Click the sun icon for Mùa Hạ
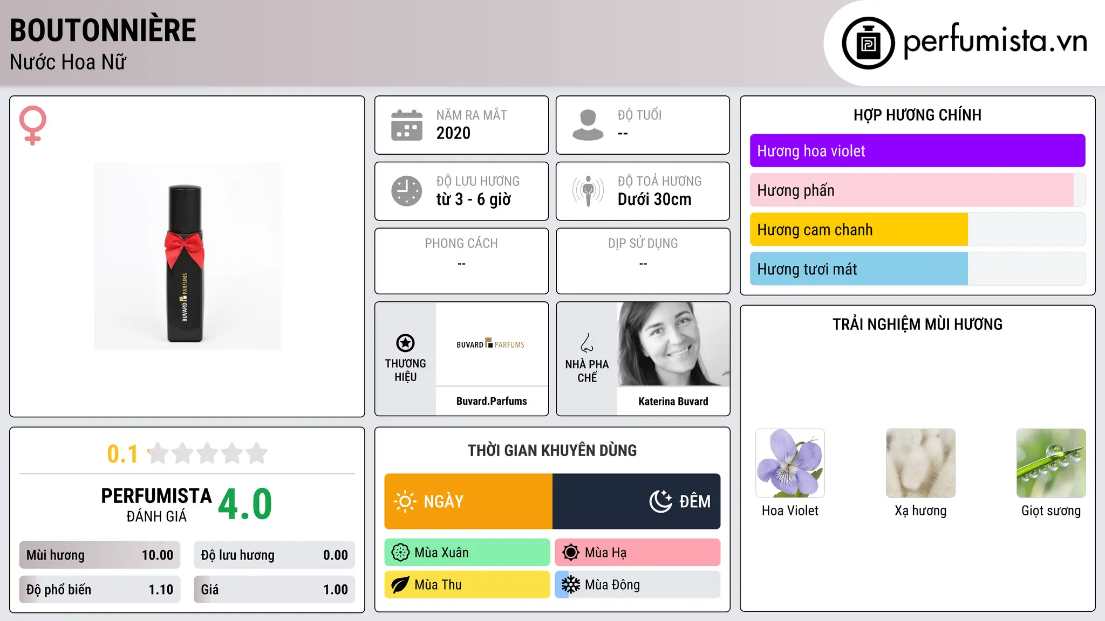This screenshot has height=621, width=1105. pyautogui.click(x=570, y=553)
